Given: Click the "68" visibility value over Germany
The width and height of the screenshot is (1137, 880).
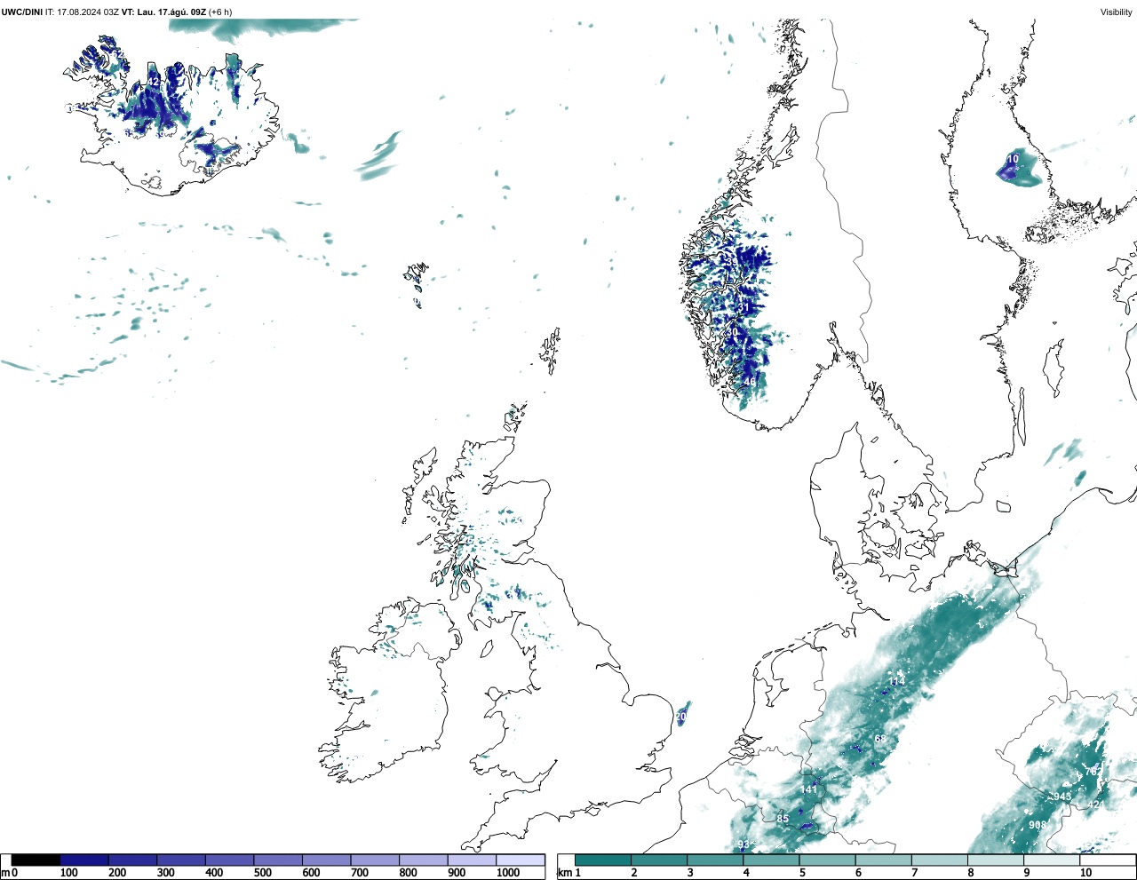Looking at the screenshot, I should [879, 739].
